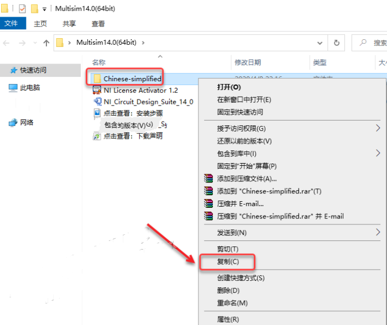The height and width of the screenshot is (325, 387).
Task: Click the Chinese-simplified folder icon
Action: [x=97, y=78]
